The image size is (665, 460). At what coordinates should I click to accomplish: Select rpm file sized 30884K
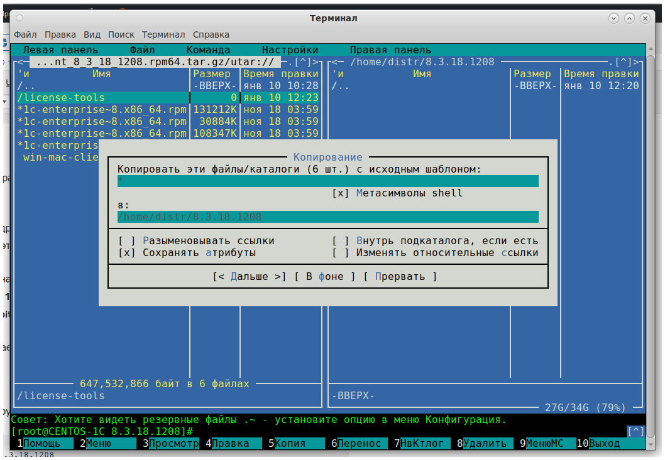168,122
